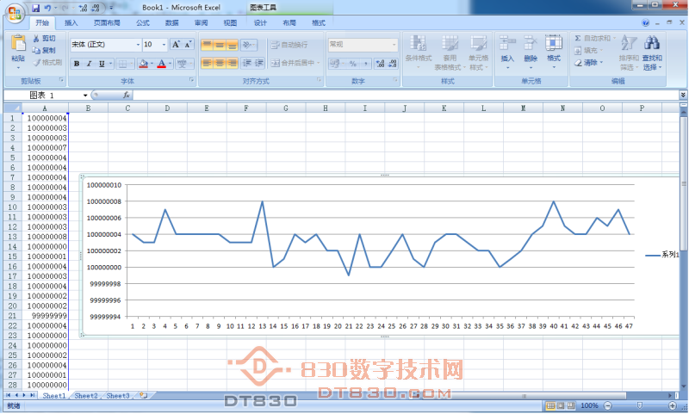Open the font name dropdown 宋体 (正文)
This screenshot has width=689, height=414.
137,44
